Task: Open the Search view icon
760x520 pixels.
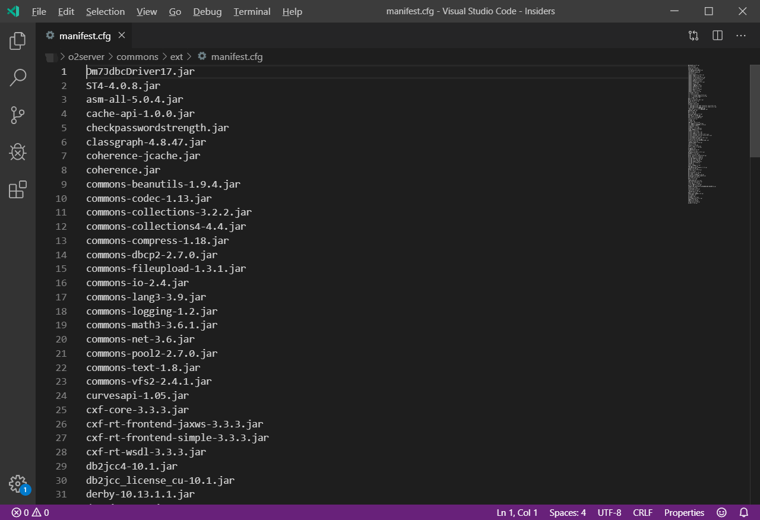Action: (x=18, y=77)
